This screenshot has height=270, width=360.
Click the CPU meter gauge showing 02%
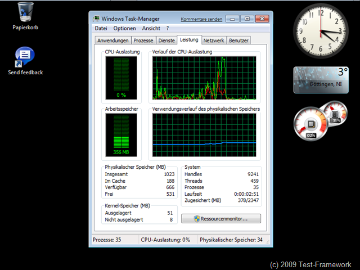310,124
